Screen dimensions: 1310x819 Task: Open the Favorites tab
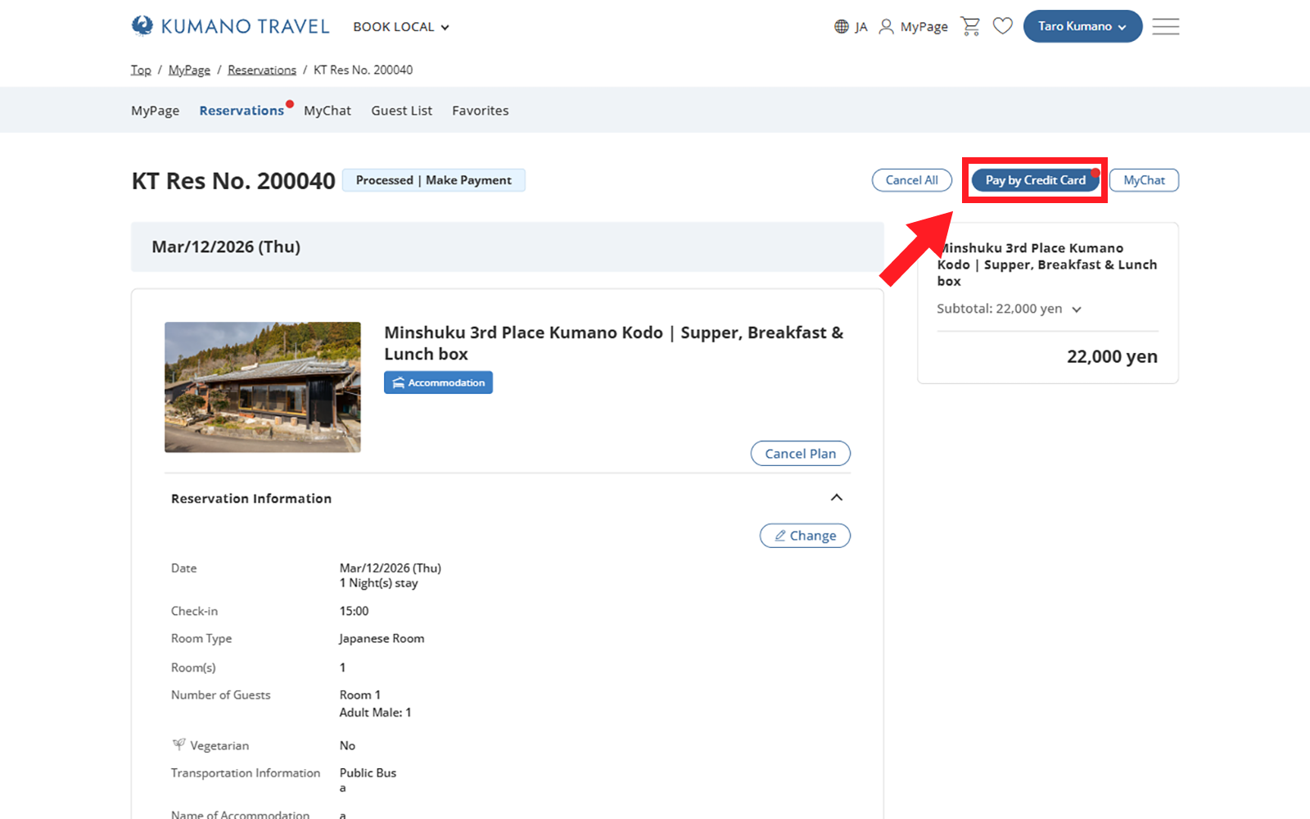(480, 111)
